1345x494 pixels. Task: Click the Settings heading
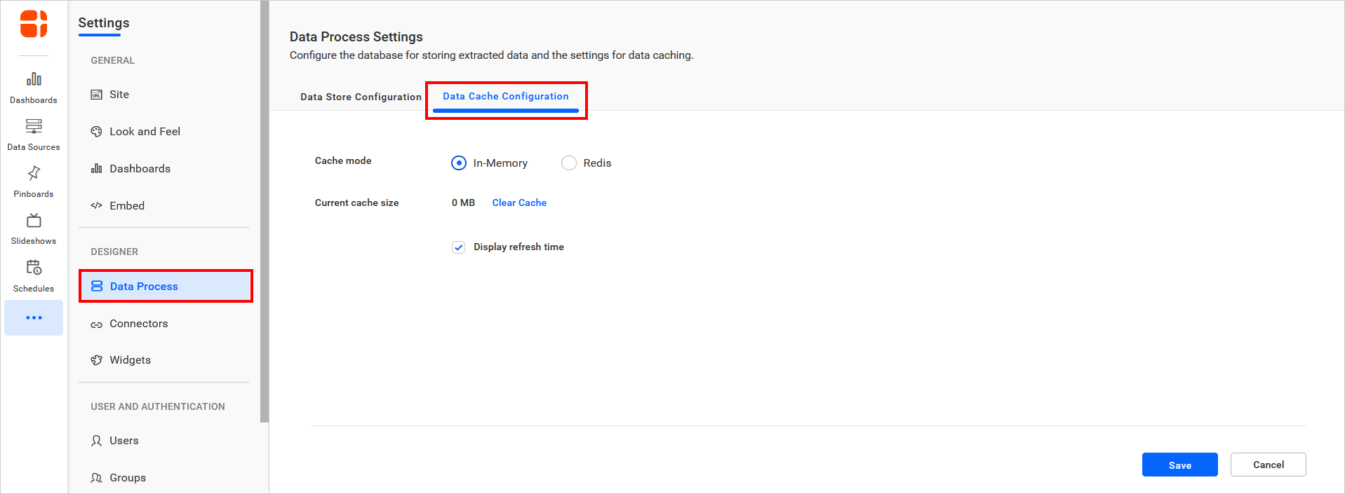pos(104,23)
